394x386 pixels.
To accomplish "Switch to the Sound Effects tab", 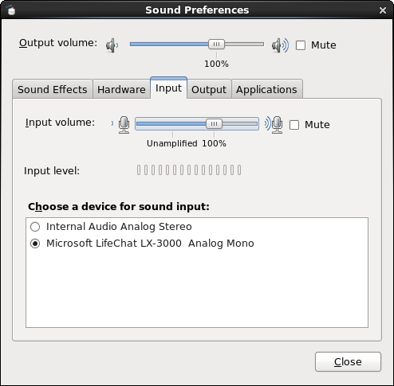I will [x=53, y=89].
